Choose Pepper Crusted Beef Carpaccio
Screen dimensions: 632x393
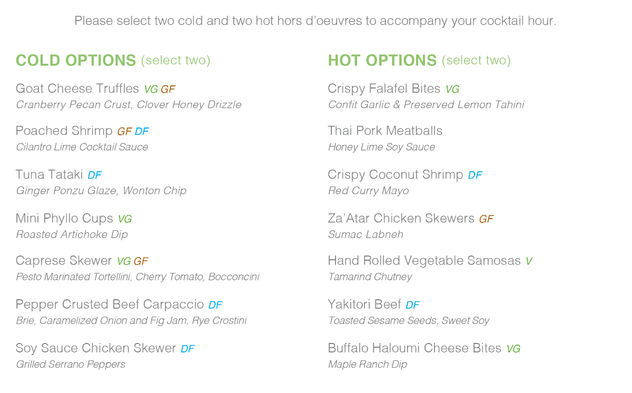pos(110,304)
